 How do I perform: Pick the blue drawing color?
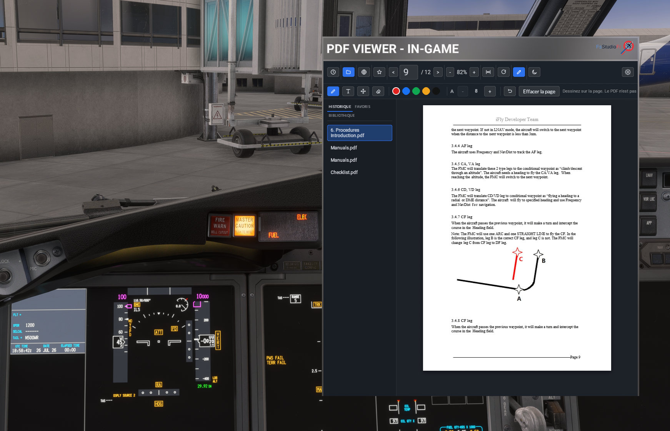click(406, 91)
